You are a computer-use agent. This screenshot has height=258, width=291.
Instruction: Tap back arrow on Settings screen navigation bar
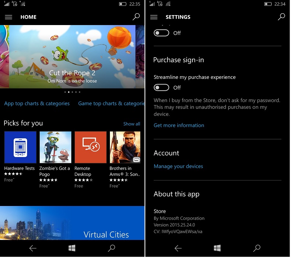(x=178, y=249)
